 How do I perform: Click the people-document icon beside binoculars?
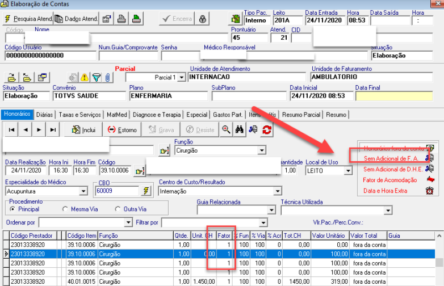253,130
